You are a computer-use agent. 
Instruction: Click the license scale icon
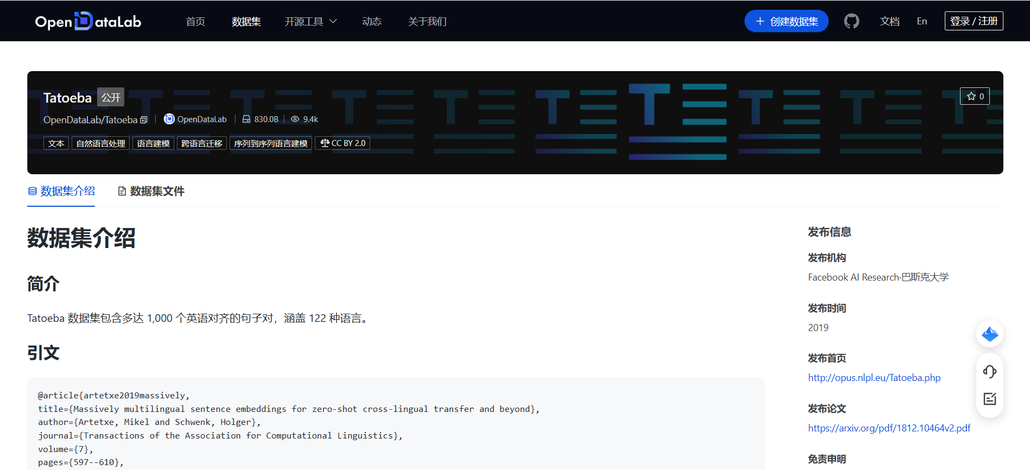pyautogui.click(x=325, y=143)
